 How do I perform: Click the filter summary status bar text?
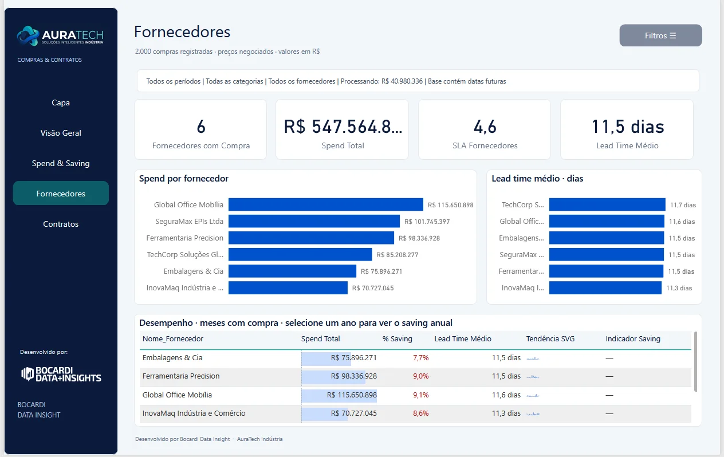pos(326,81)
